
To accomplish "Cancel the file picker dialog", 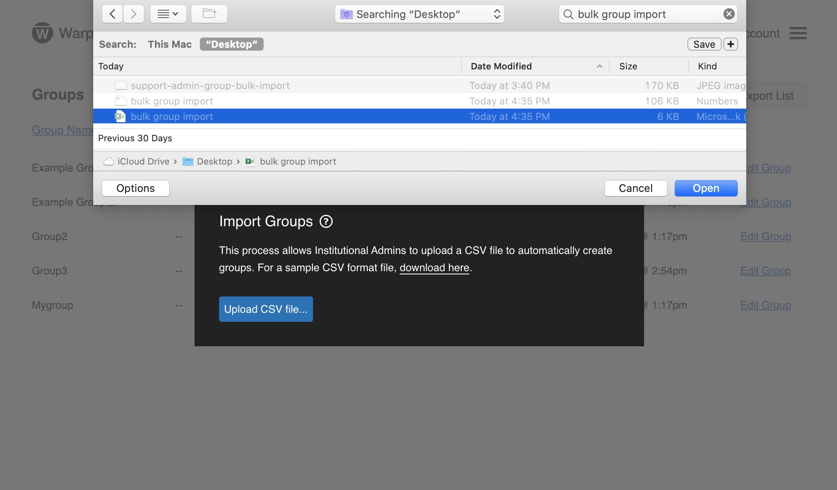I will pos(636,188).
